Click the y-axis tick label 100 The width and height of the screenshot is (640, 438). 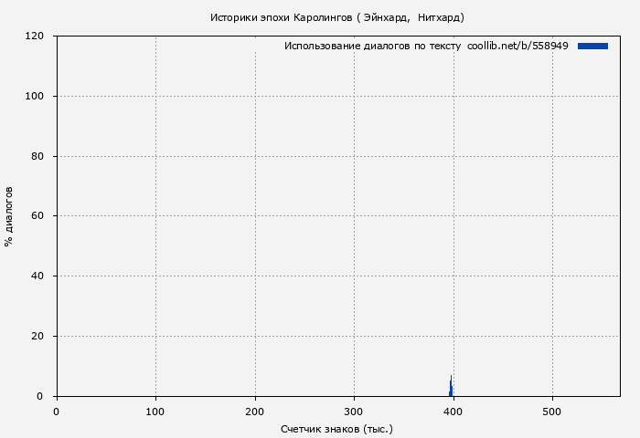pos(36,97)
